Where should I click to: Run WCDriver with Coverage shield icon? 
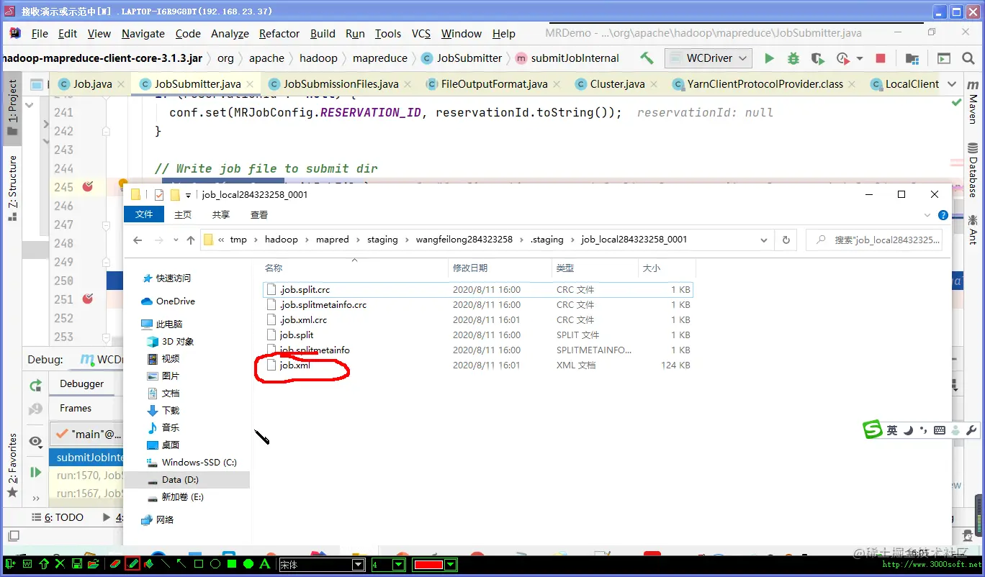pyautogui.click(x=817, y=58)
